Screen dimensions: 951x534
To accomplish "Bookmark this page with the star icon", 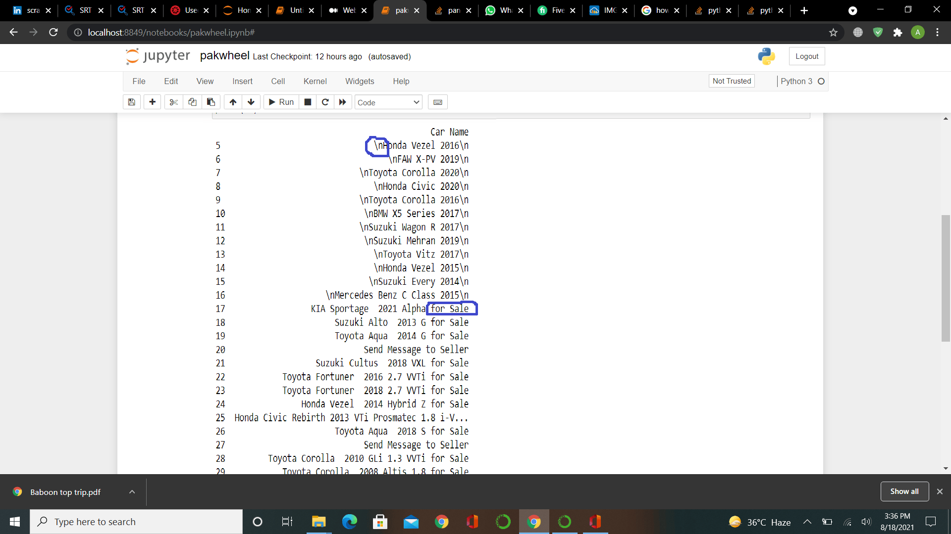I will click(833, 33).
